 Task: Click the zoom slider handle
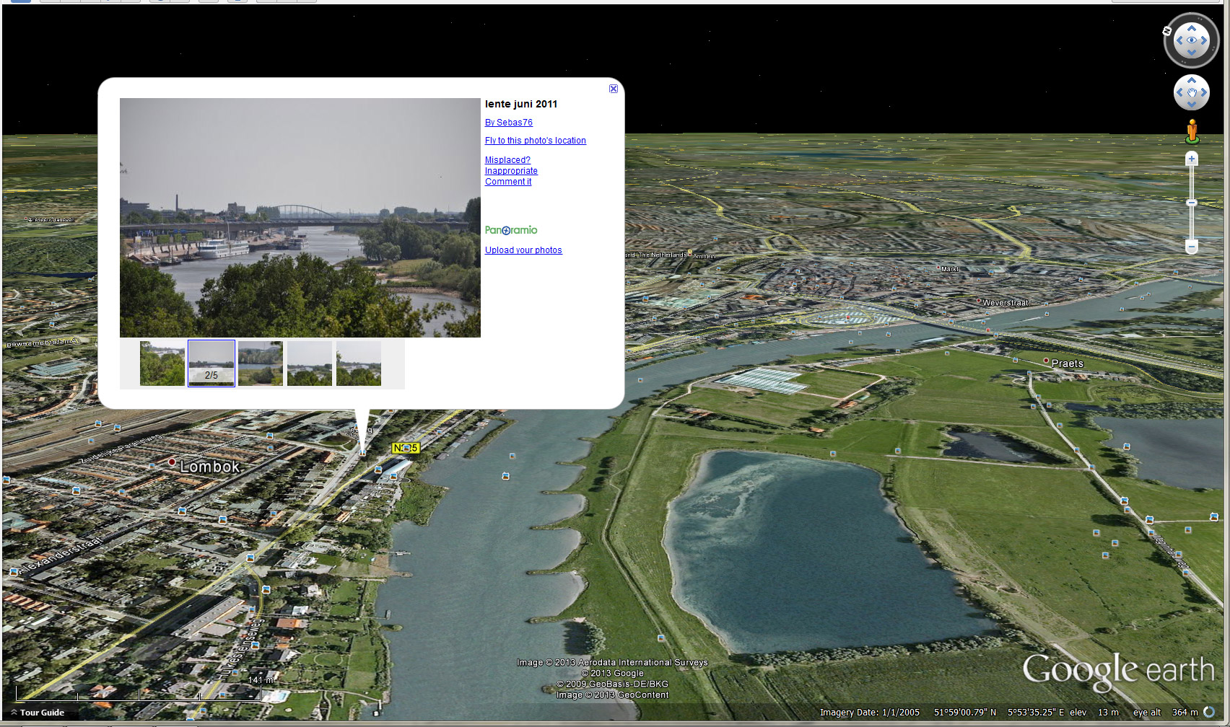click(1192, 203)
